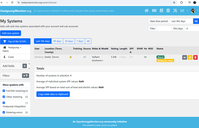Click the yellow edit icon in system row

click(190, 58)
